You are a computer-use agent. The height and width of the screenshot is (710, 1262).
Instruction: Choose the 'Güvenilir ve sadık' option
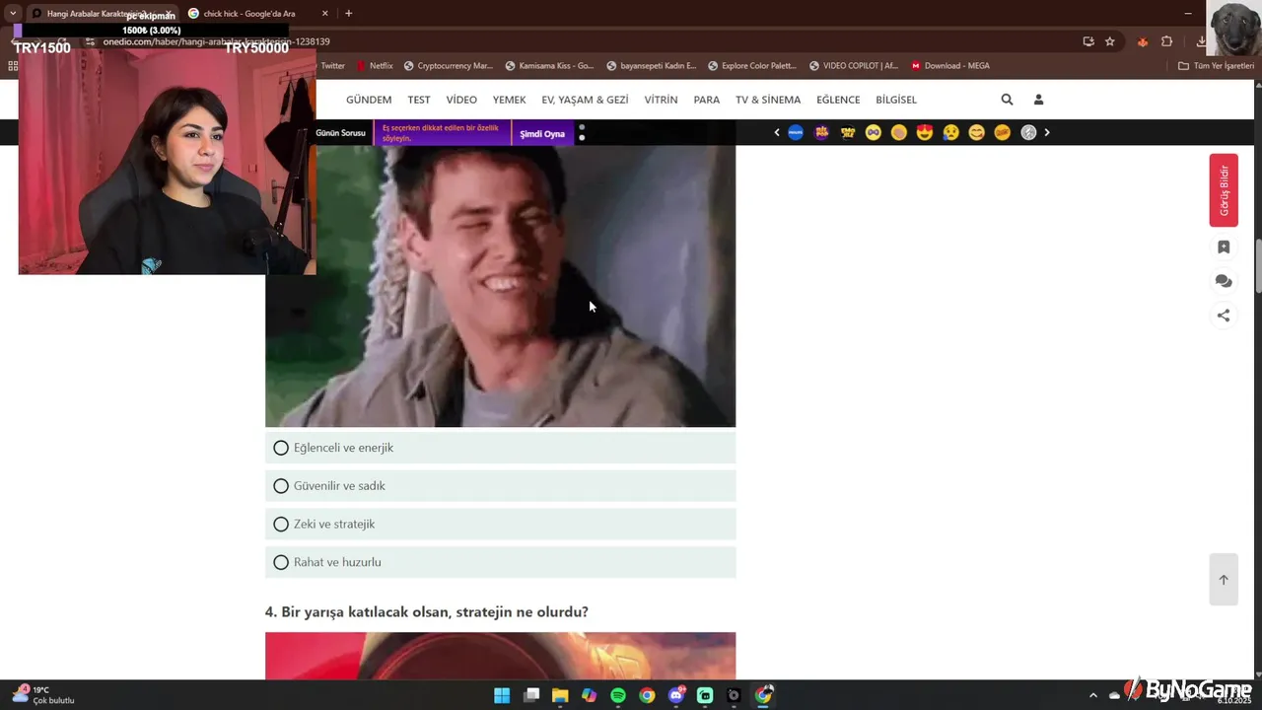(x=500, y=486)
